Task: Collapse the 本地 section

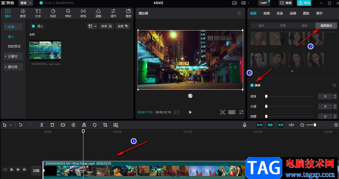Action: [13, 27]
